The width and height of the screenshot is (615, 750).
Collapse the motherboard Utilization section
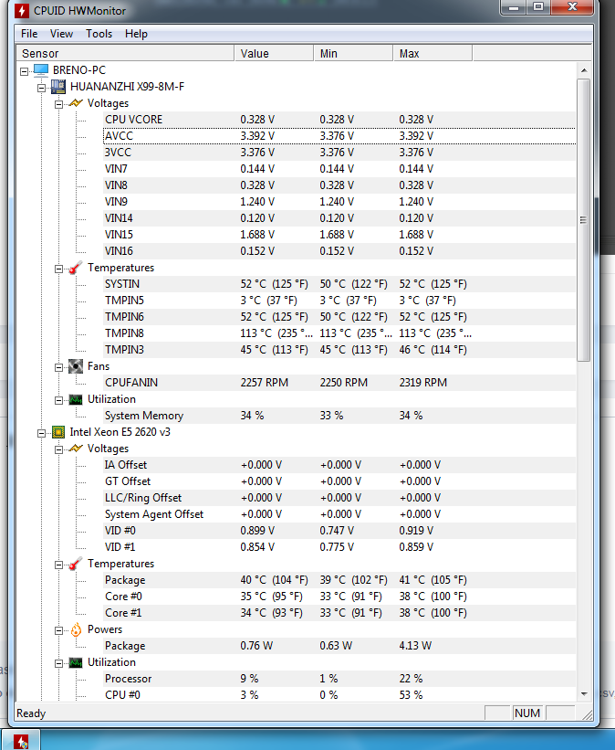click(x=58, y=400)
